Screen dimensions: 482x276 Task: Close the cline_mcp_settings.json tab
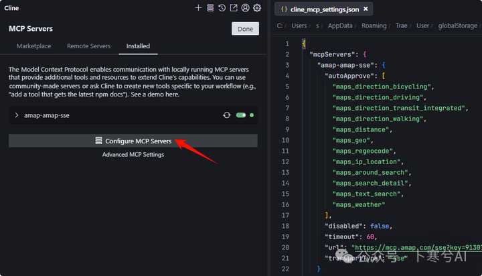(366, 9)
